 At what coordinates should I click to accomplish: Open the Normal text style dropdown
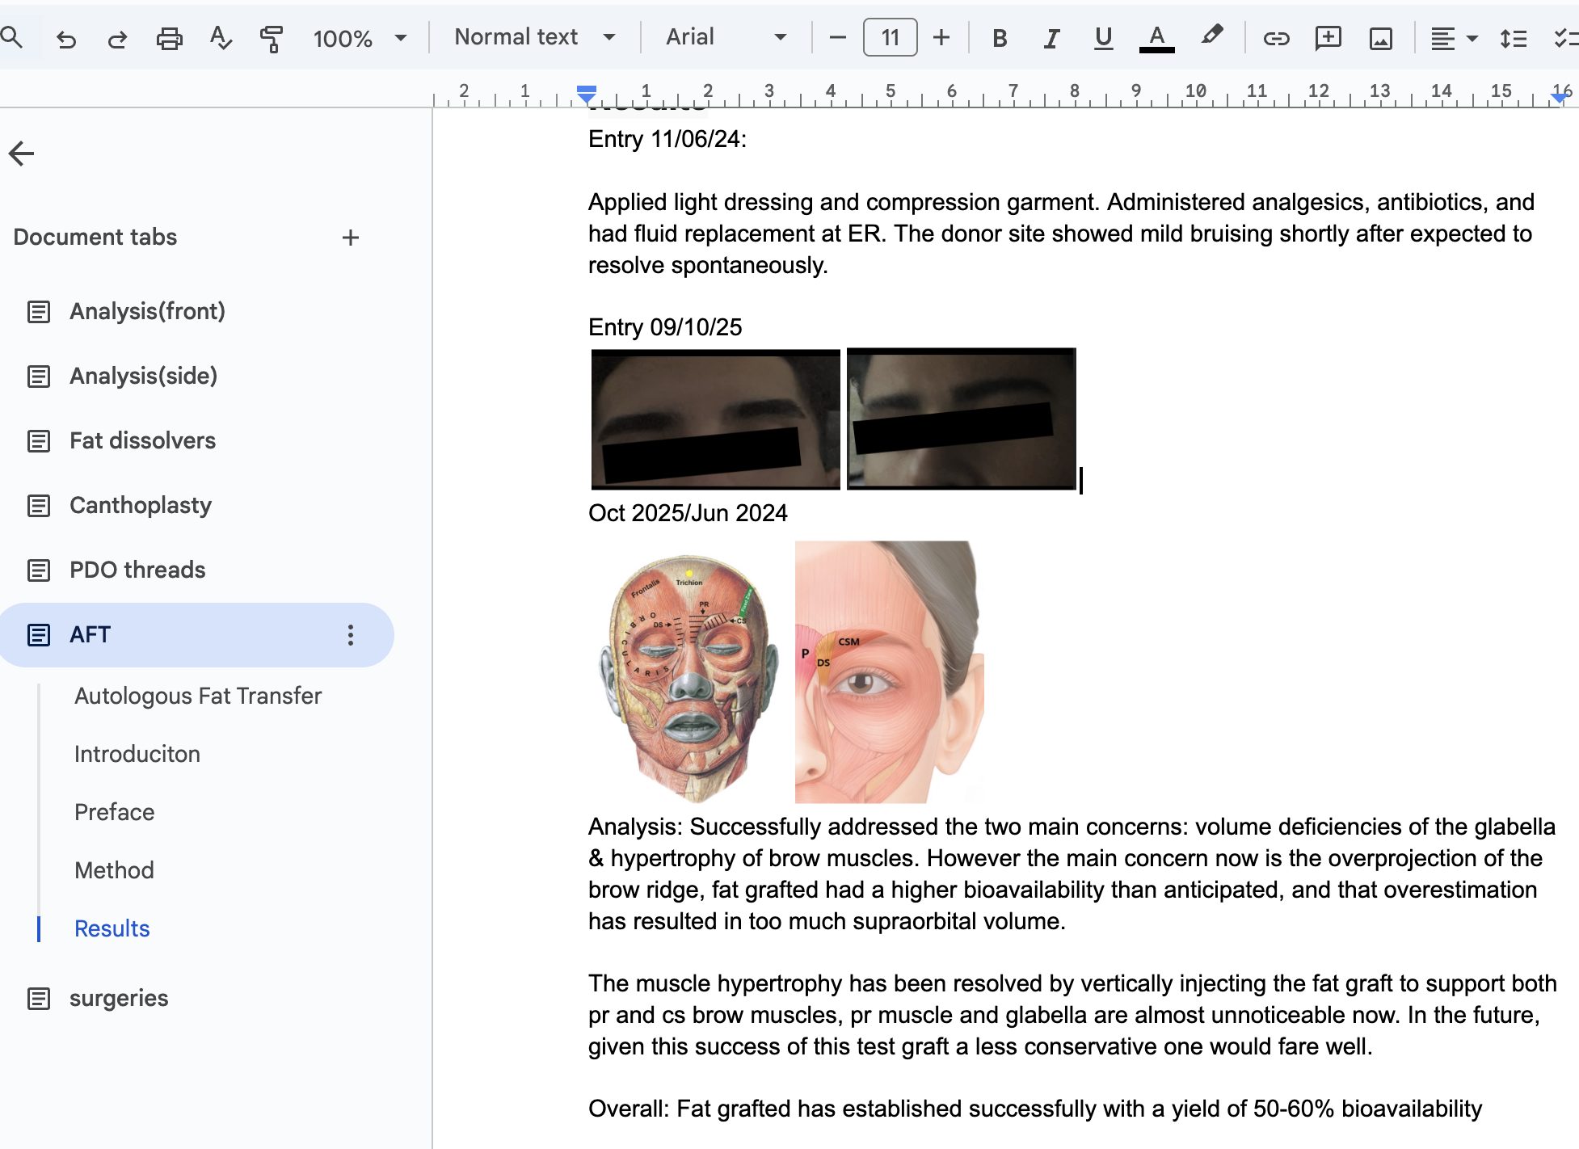(x=535, y=37)
